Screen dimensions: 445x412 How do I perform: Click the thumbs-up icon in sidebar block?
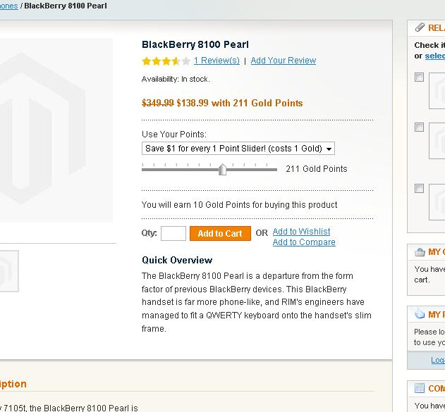tap(420, 314)
